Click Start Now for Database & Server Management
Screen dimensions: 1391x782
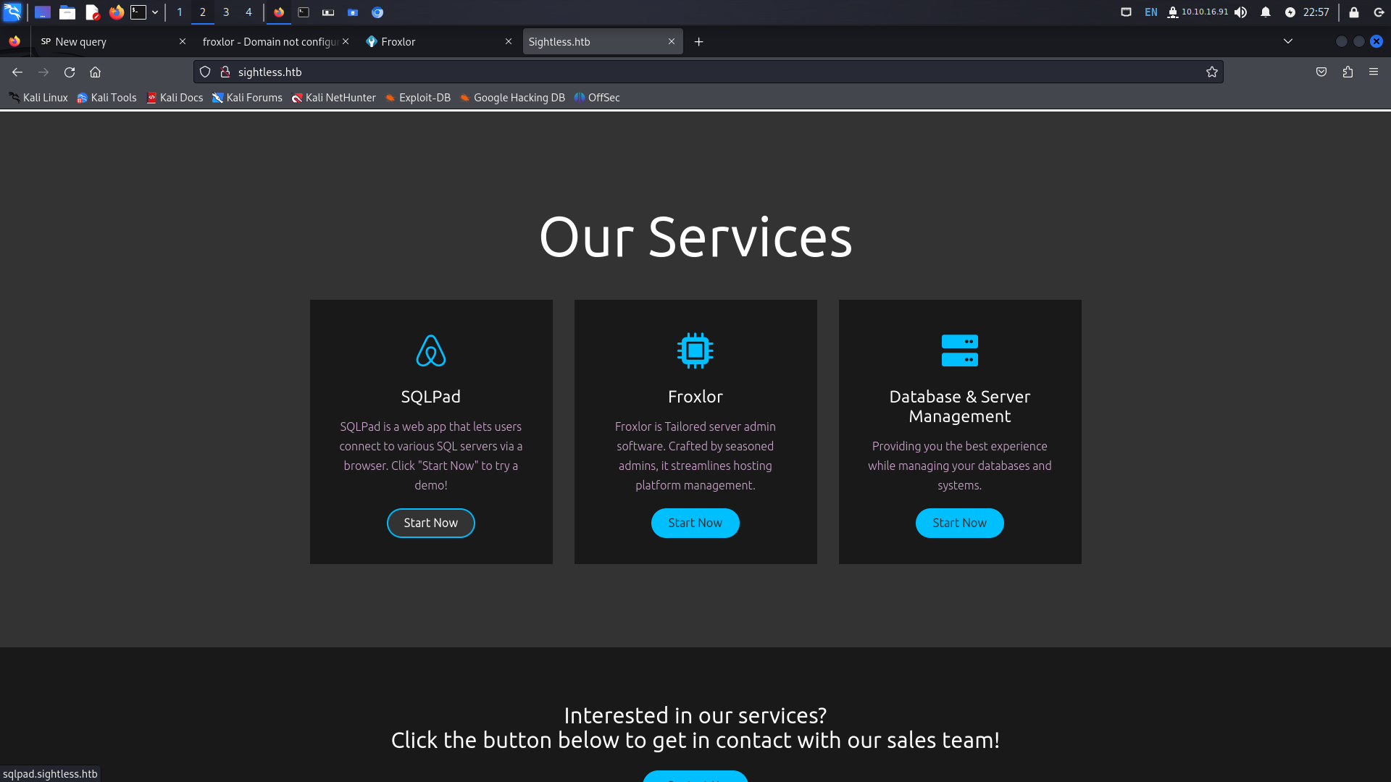(x=960, y=523)
